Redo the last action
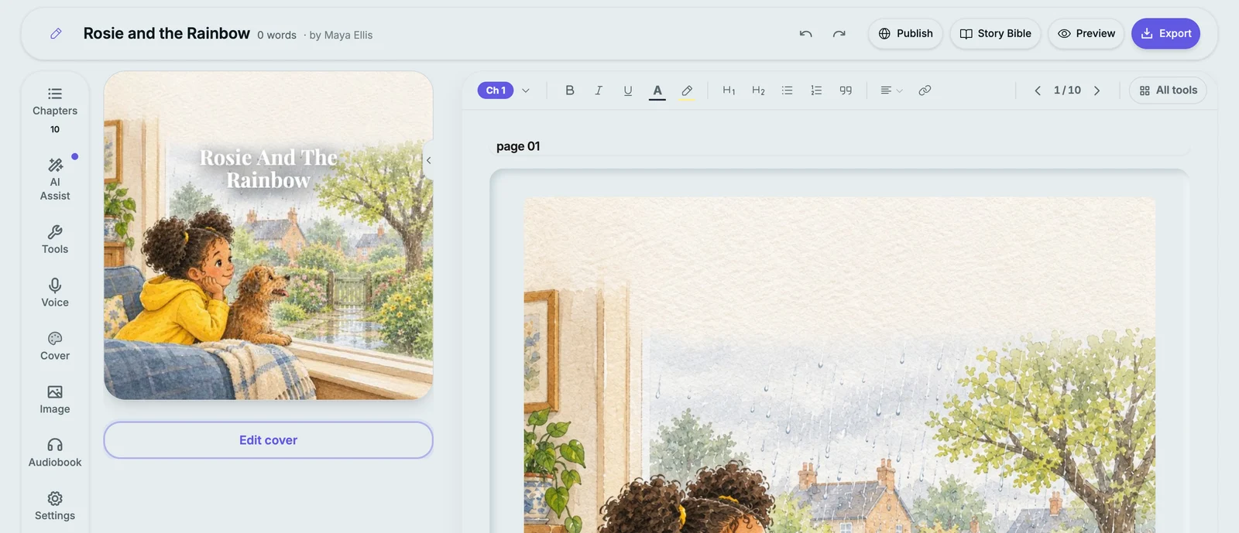1239x533 pixels. [839, 33]
